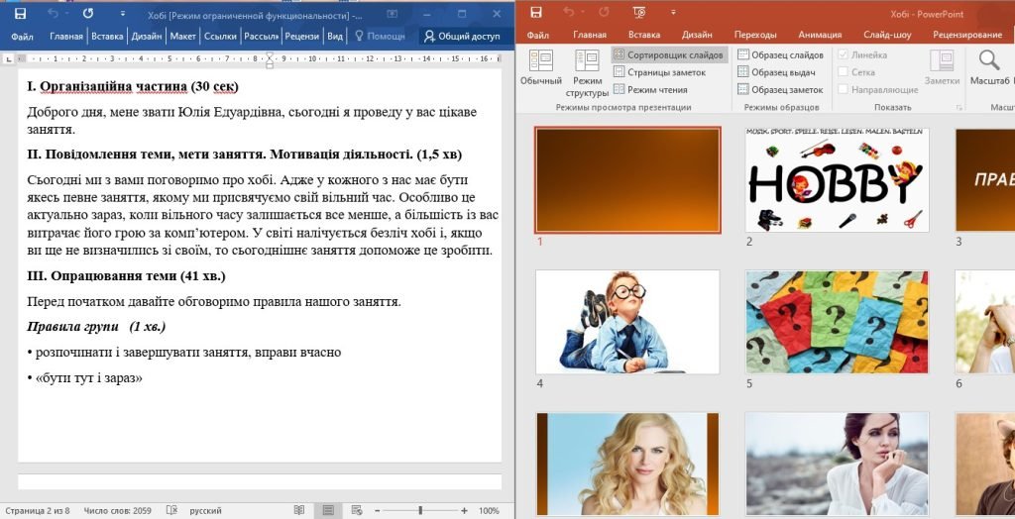The image size is (1015, 519).
Task: Click the 100% zoom level in Word
Action: tap(489, 511)
